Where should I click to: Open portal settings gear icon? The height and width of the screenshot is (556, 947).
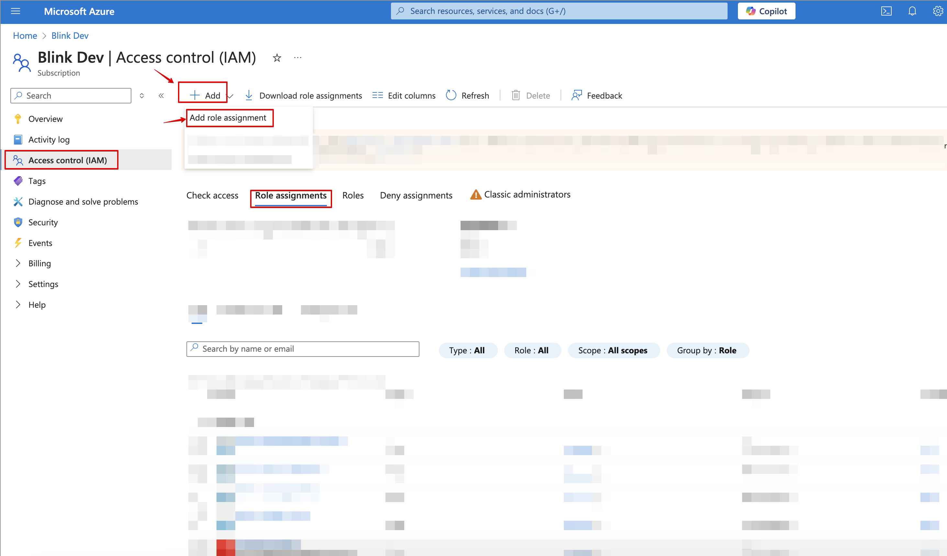coord(938,11)
